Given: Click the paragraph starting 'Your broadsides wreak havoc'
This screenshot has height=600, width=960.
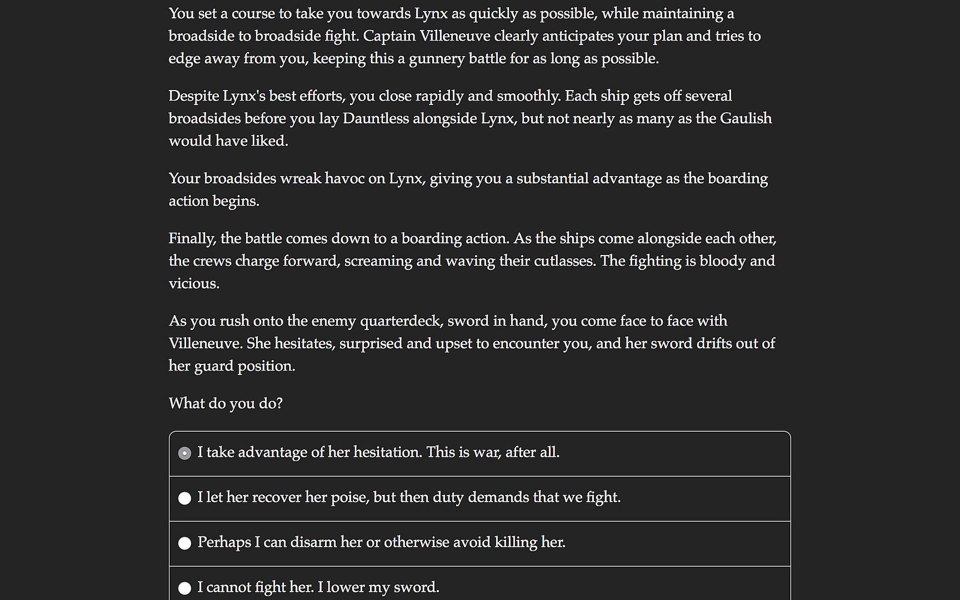Looking at the screenshot, I should [468, 189].
